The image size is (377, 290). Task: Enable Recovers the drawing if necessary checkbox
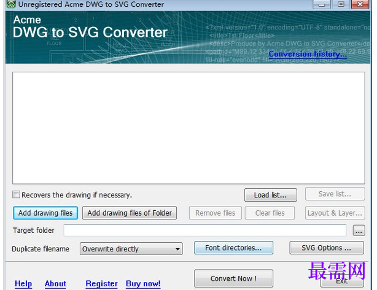pyautogui.click(x=16, y=194)
